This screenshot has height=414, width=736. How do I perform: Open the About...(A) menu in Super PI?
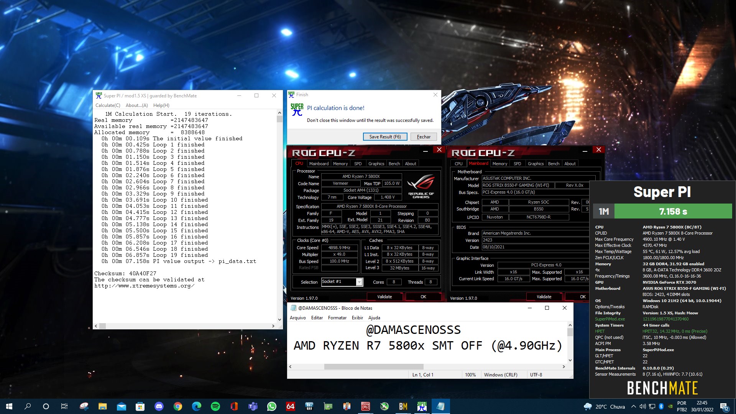tap(137, 105)
